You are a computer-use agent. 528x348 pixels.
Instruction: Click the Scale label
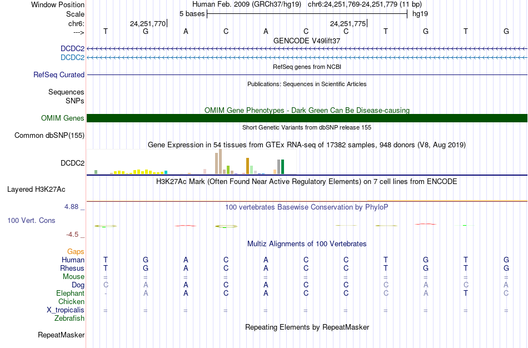[75, 14]
